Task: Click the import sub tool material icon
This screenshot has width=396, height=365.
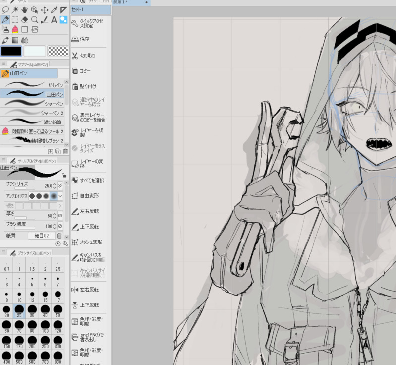Action: pyautogui.click(x=50, y=151)
